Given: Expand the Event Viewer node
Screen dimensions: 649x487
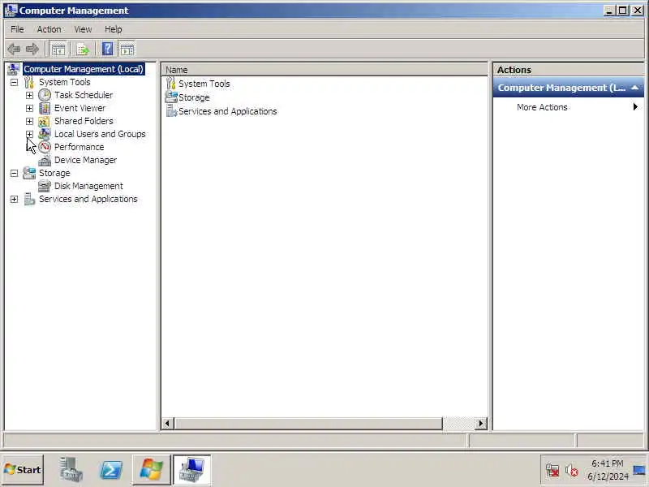Looking at the screenshot, I should click(x=29, y=108).
